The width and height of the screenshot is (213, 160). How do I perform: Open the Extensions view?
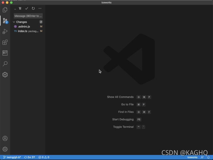[x=5, y=42]
